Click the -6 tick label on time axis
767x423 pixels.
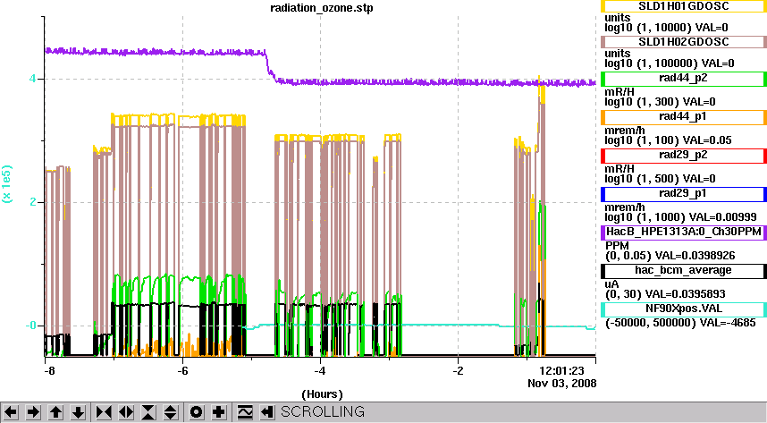click(182, 371)
